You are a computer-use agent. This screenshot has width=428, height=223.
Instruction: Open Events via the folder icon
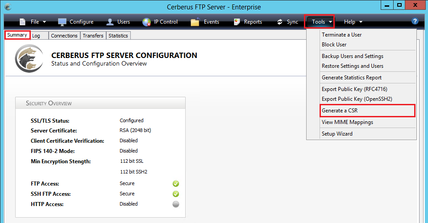(x=195, y=22)
